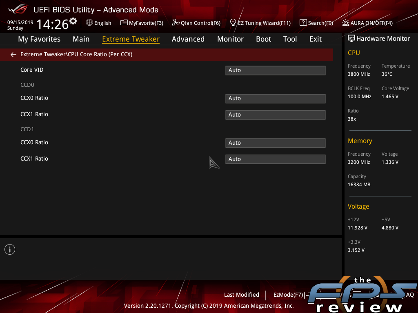Click the ROG logo at the top left
This screenshot has width=418, height=313.
point(18,9)
